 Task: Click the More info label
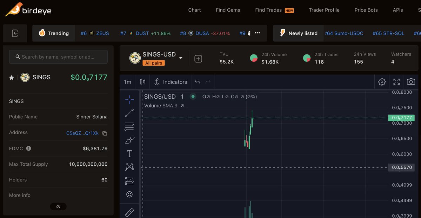click(x=20, y=195)
